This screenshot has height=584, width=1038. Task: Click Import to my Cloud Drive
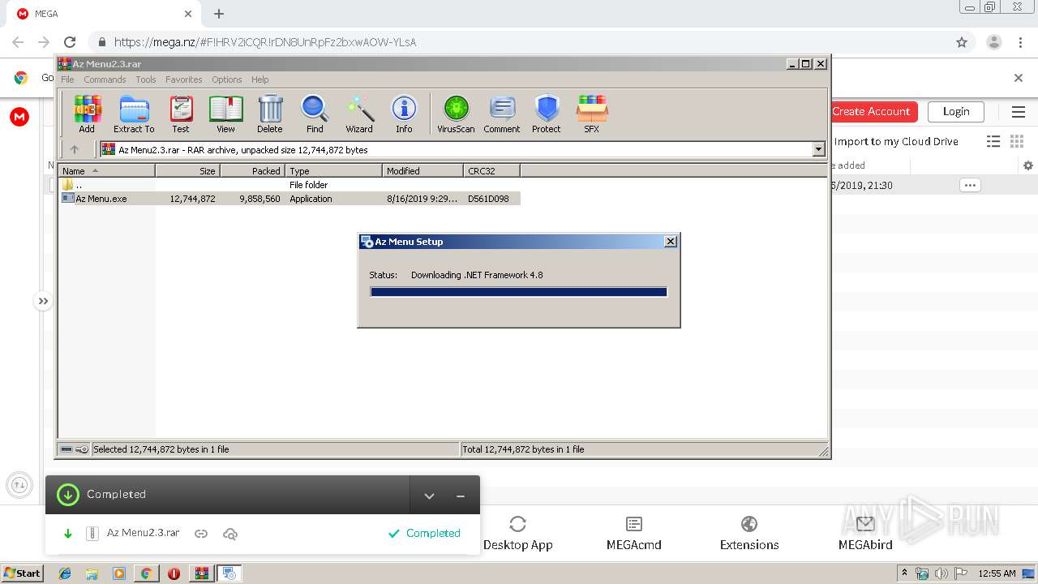click(x=896, y=141)
